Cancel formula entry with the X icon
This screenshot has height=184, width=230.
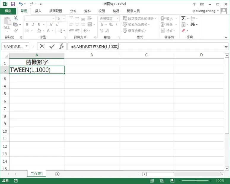42,46
